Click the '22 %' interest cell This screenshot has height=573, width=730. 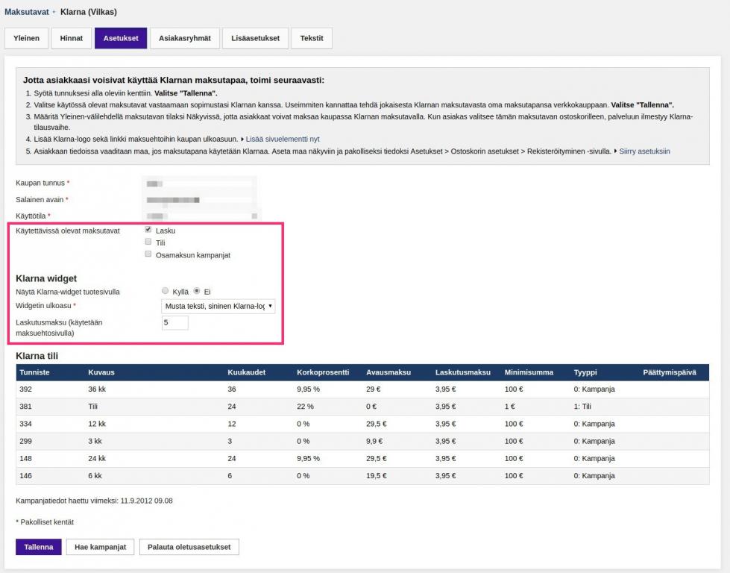[305, 406]
